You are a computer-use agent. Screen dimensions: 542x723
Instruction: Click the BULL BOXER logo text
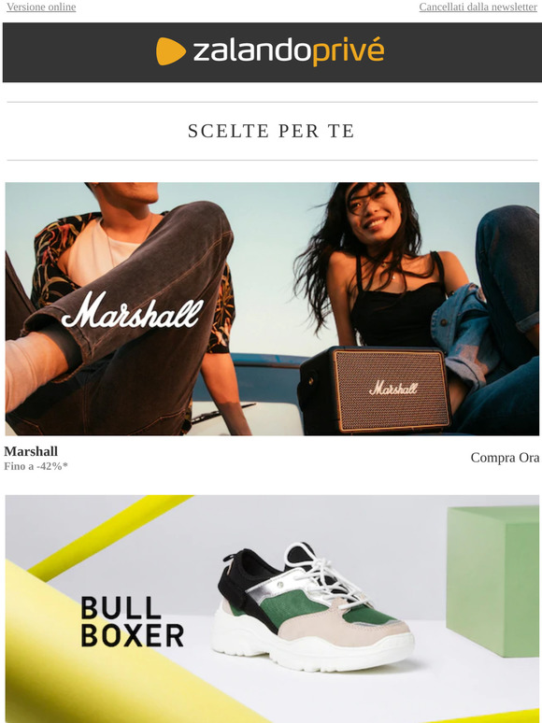point(133,621)
